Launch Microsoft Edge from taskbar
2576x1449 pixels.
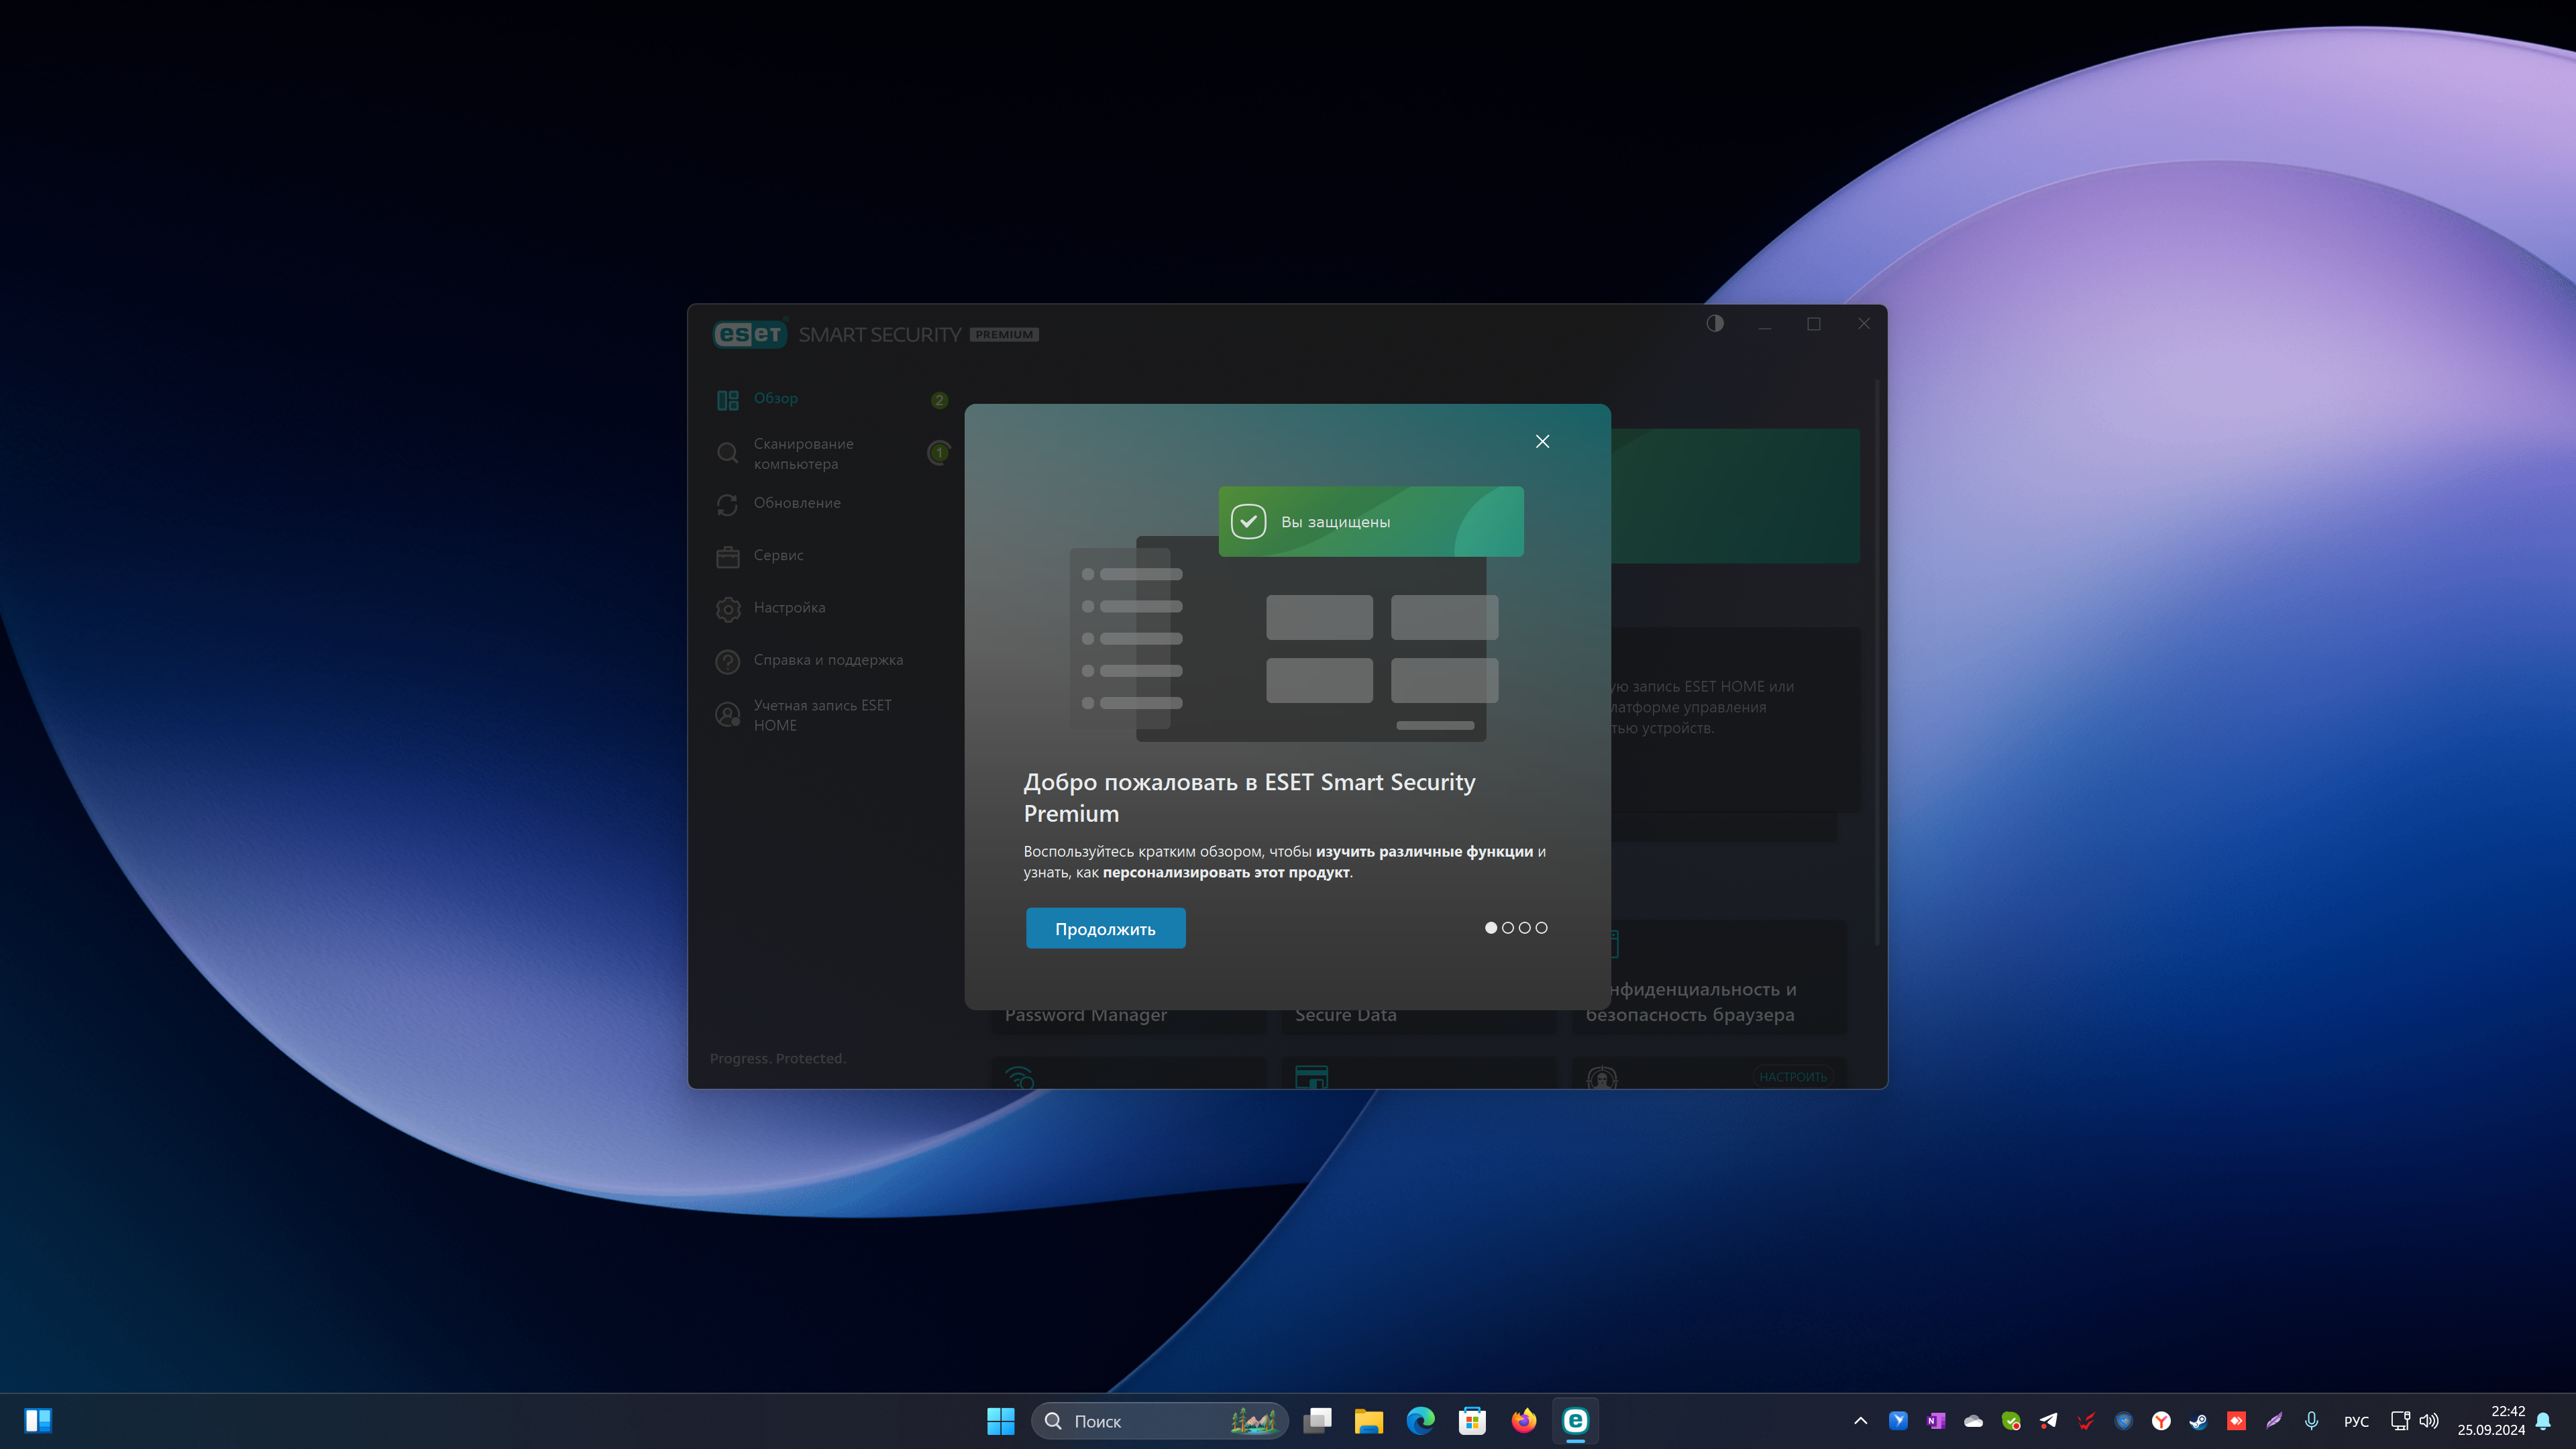point(1420,1421)
